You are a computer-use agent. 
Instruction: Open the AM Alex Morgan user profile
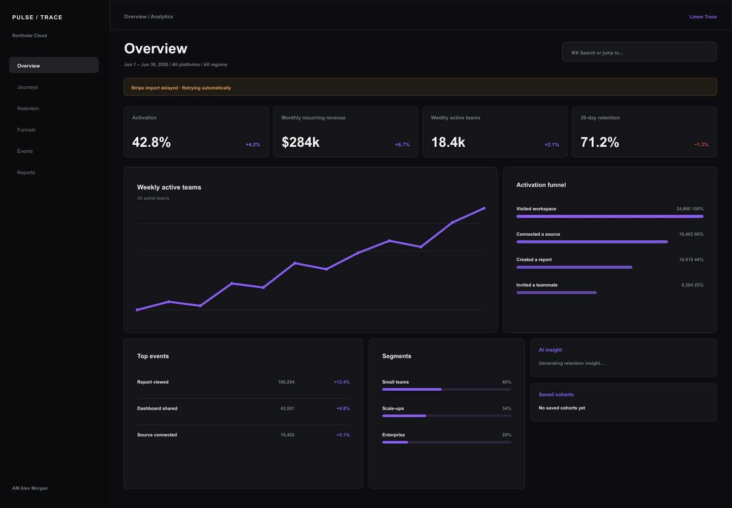pyautogui.click(x=30, y=488)
